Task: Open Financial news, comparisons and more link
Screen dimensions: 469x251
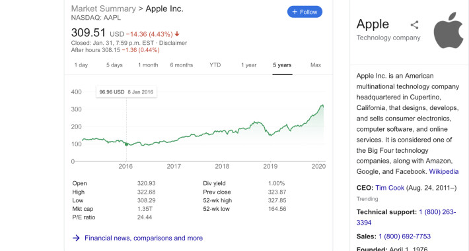Action: (x=143, y=238)
